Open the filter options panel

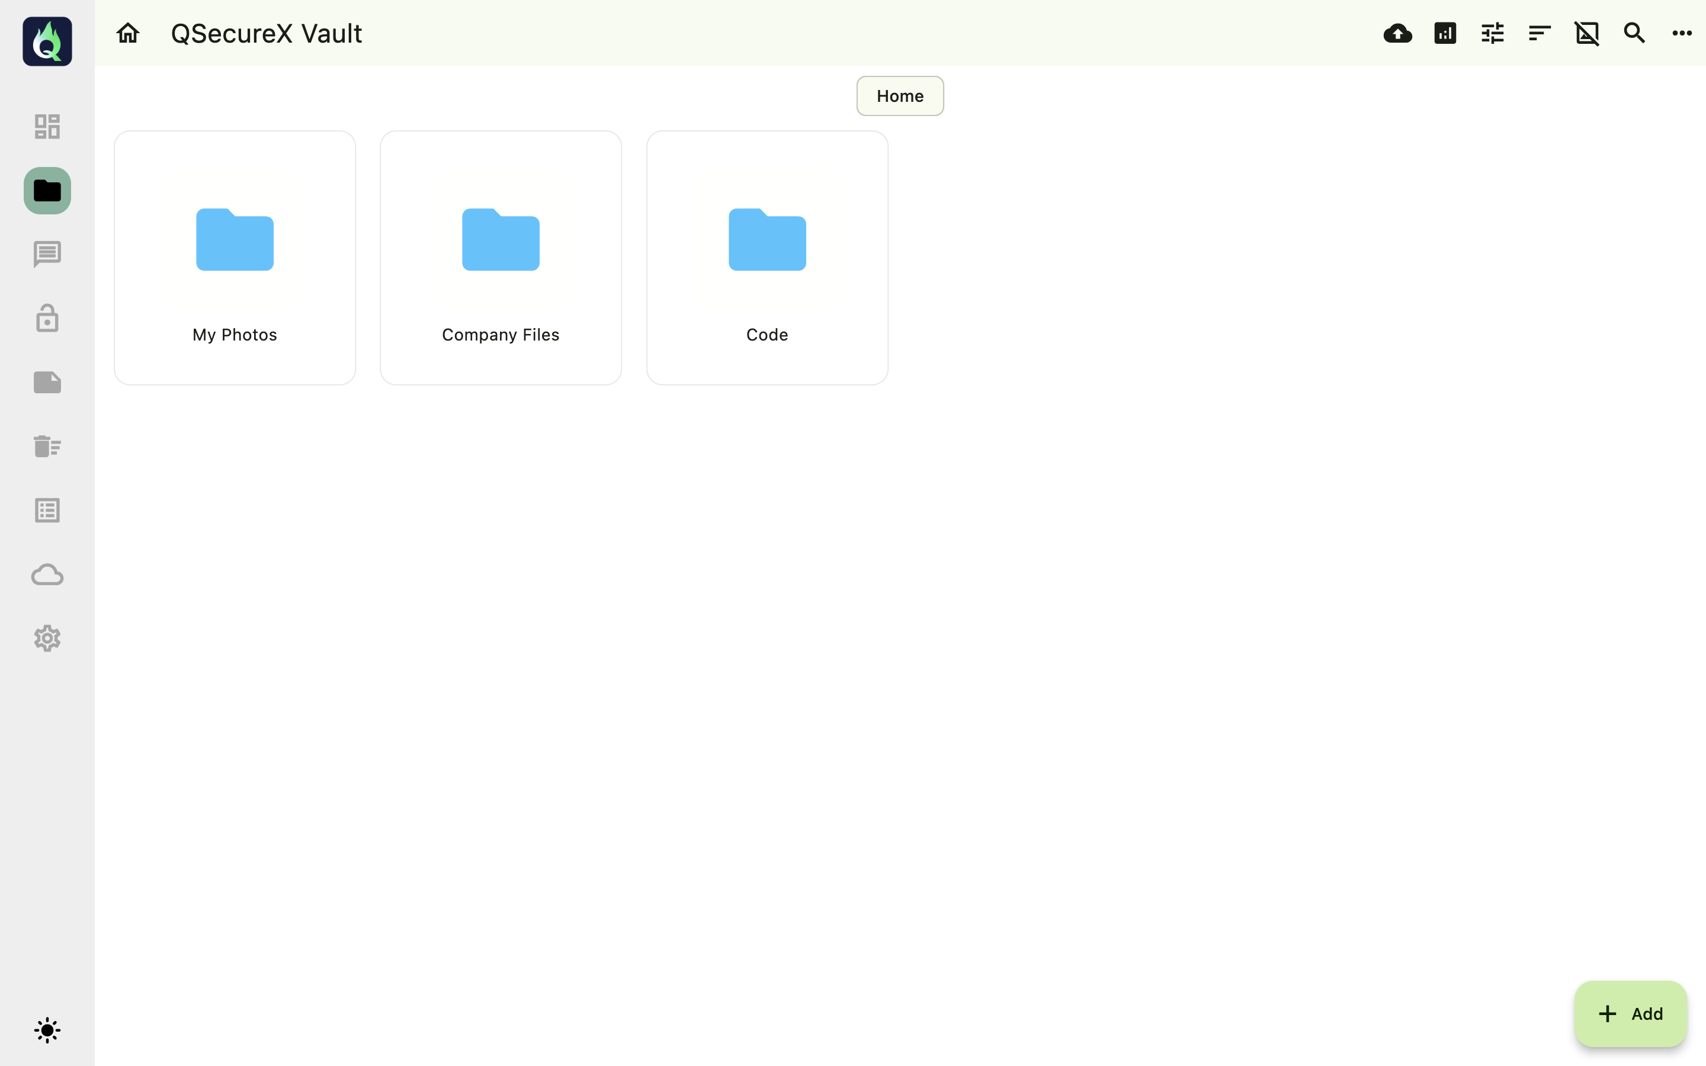(1492, 33)
